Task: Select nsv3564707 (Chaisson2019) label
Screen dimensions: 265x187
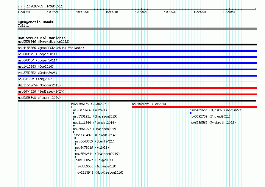Action: tap(95, 129)
